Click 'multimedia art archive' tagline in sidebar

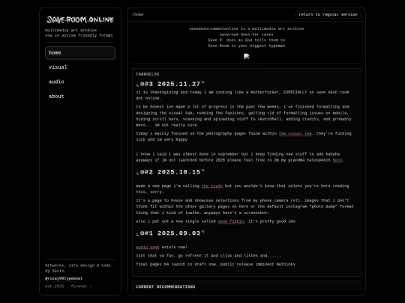(x=70, y=30)
